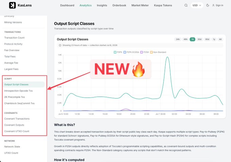
Task: Open Average Fee in sidebar
Action: 11,63
